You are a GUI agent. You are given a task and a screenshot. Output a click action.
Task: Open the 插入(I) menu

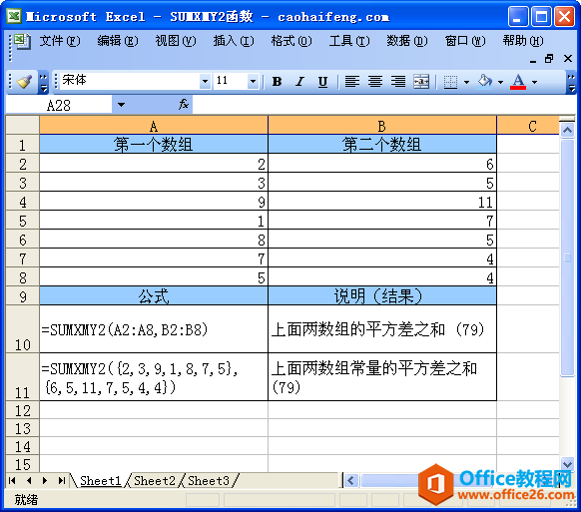(x=234, y=40)
